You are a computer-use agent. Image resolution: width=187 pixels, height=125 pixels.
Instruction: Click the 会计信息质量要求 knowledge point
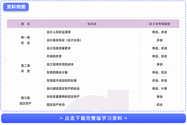(59, 48)
